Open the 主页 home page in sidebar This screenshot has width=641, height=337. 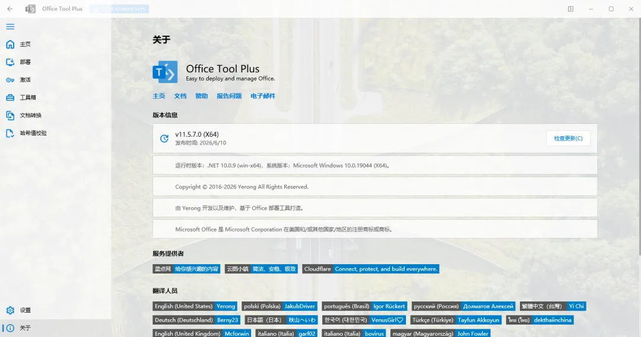(x=56, y=44)
